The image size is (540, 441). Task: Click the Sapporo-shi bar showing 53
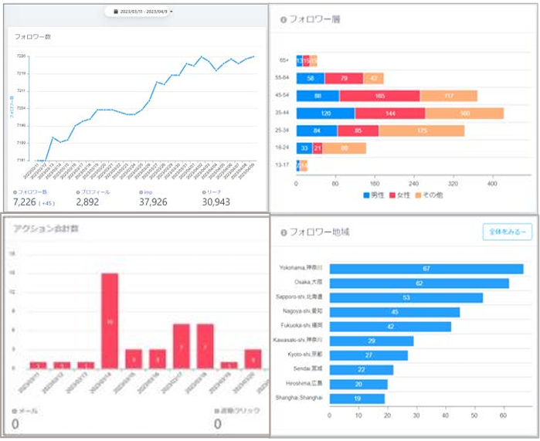(406, 297)
